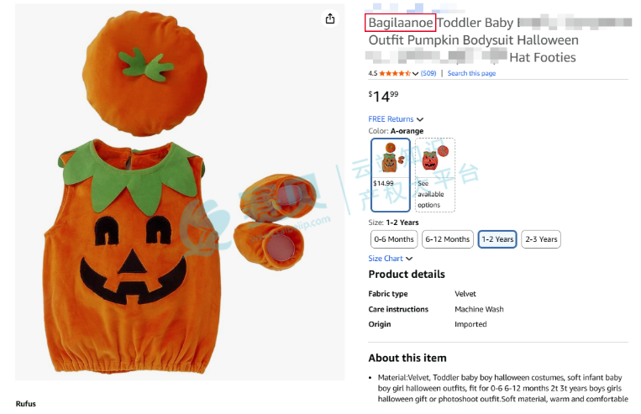Screen dimensions: 641x414
Task: Click the share icon above the product image
Action: 330,18
